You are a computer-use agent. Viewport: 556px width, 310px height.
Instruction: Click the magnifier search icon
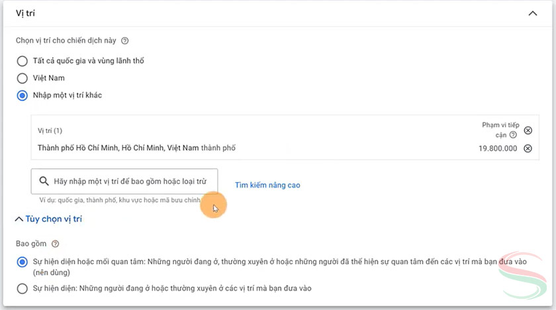(x=44, y=181)
